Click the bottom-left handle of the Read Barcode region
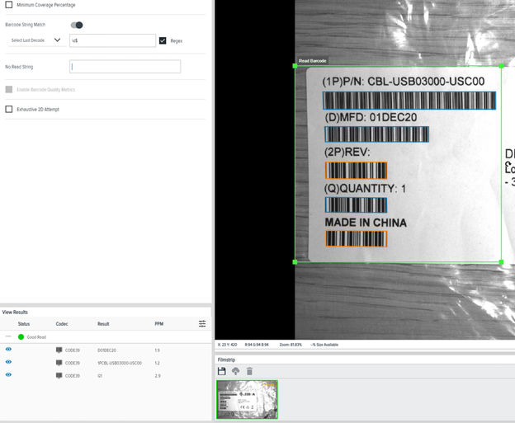Screen dimensions: 515x423 (x=295, y=262)
